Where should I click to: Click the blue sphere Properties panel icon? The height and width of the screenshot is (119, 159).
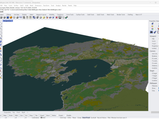[x=152, y=23]
